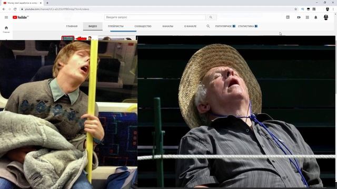Open the ПЛЕЙЛИСТЫ tab
Viewport: 337px width, 189px height.
coord(116,26)
